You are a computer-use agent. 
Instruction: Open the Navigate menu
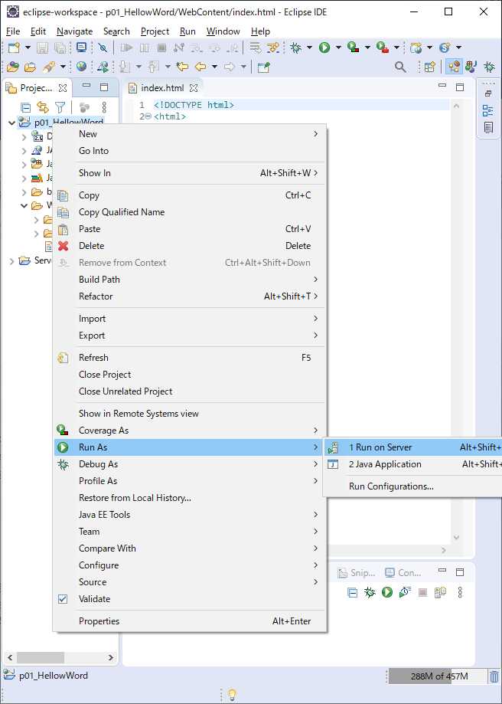click(74, 31)
